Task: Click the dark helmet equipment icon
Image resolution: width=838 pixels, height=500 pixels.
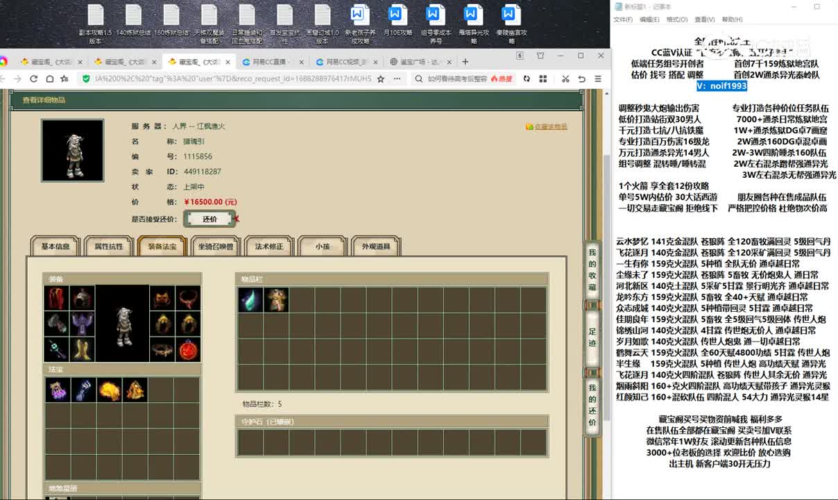Action: pos(83,299)
